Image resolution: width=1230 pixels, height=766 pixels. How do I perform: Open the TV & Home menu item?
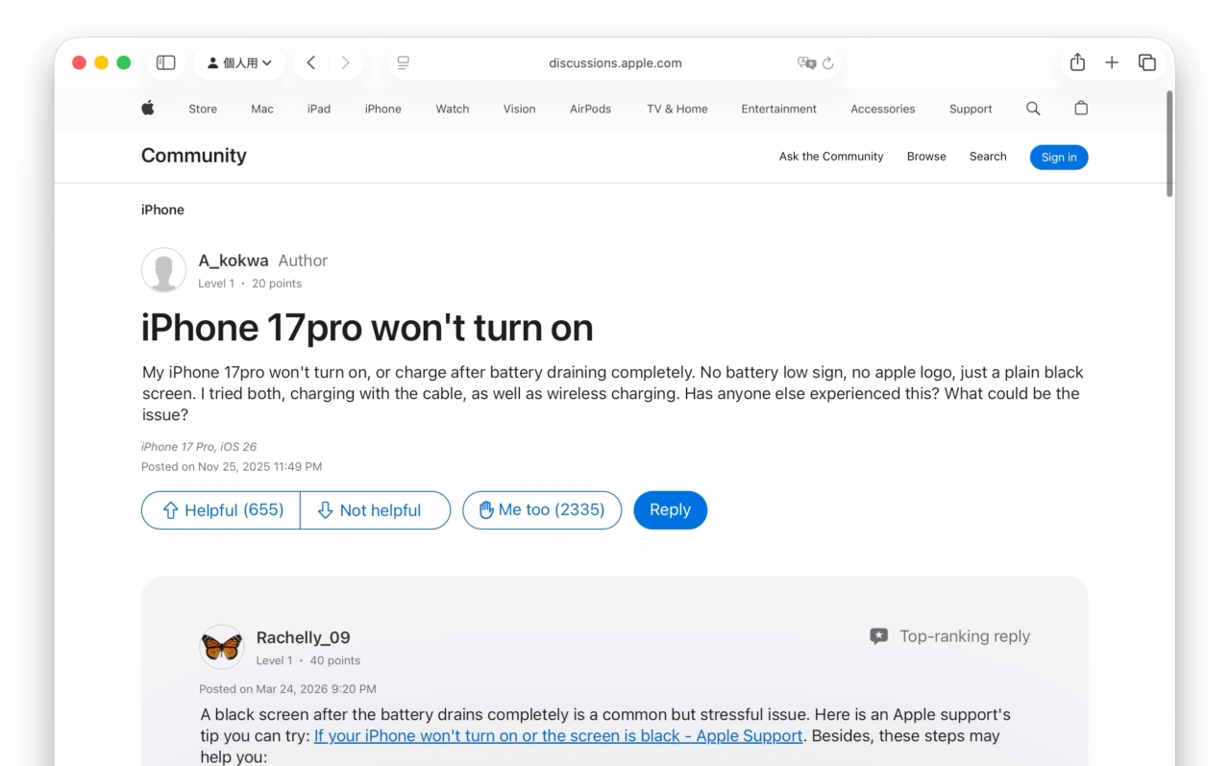[x=677, y=109]
